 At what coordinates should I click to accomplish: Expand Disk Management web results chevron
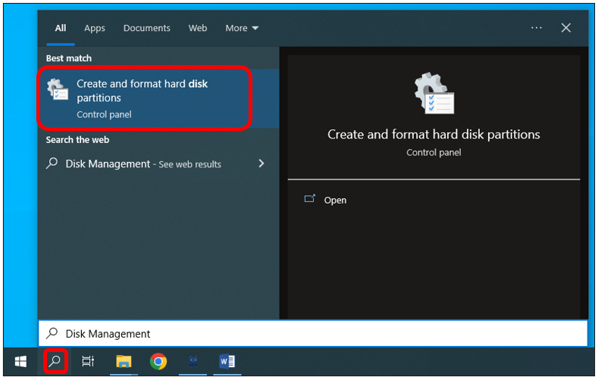pyautogui.click(x=261, y=164)
